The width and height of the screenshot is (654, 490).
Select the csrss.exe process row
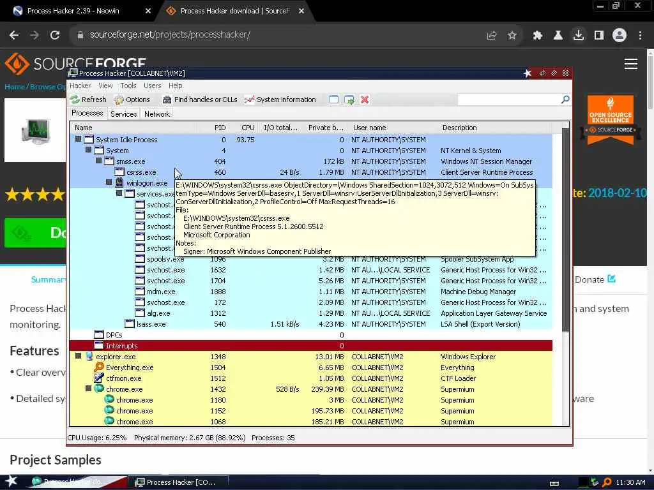[x=311, y=172]
